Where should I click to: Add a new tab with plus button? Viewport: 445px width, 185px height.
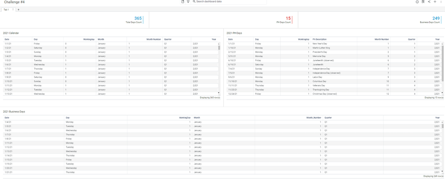(18, 9)
